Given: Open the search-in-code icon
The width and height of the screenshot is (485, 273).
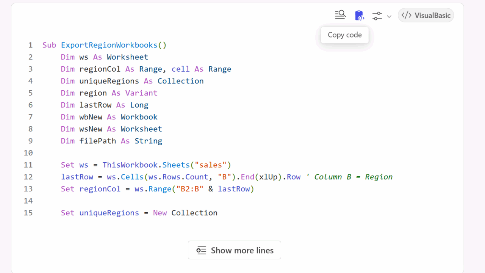Looking at the screenshot, I should (x=340, y=15).
